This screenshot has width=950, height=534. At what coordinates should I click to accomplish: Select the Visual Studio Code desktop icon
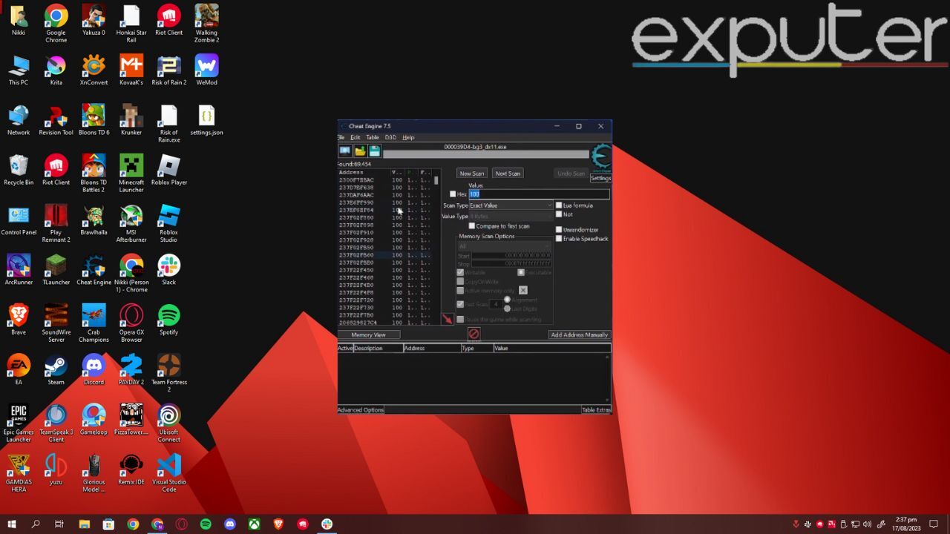168,473
